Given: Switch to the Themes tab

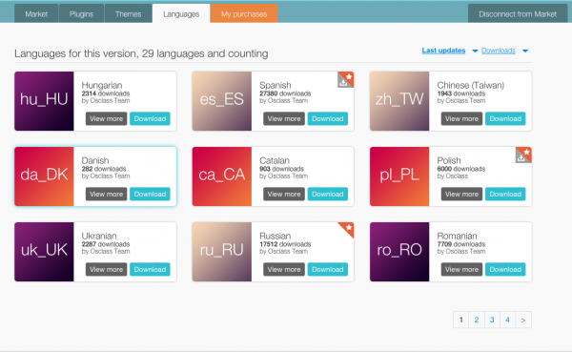Looking at the screenshot, I should 128,14.
